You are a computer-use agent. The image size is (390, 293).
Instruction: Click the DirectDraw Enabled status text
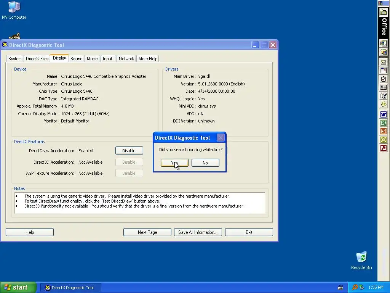point(86,151)
